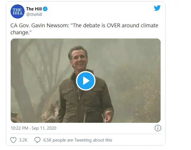Click the reply speech bubble icon
191x150 pixels.
37,140
